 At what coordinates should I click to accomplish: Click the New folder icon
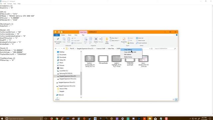pos(107,39)
